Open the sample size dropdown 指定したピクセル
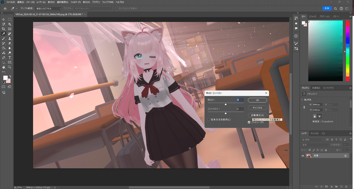 pos(49,9)
